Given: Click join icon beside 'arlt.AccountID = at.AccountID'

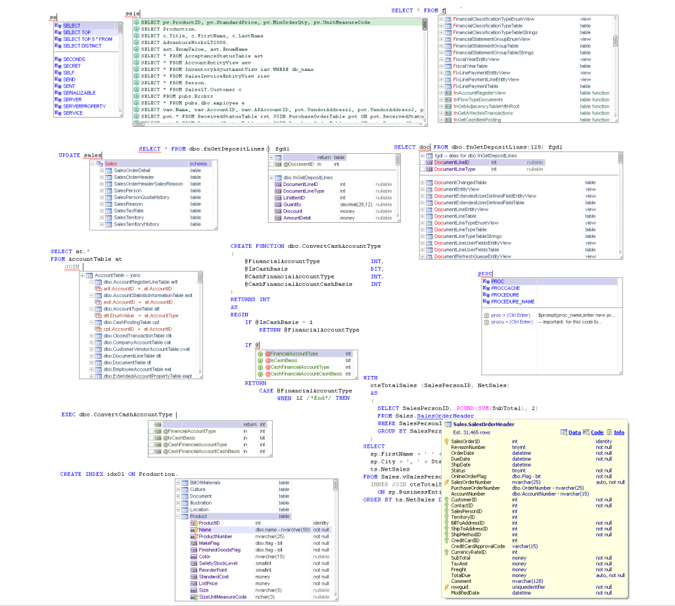Looking at the screenshot, I should click(98, 289).
